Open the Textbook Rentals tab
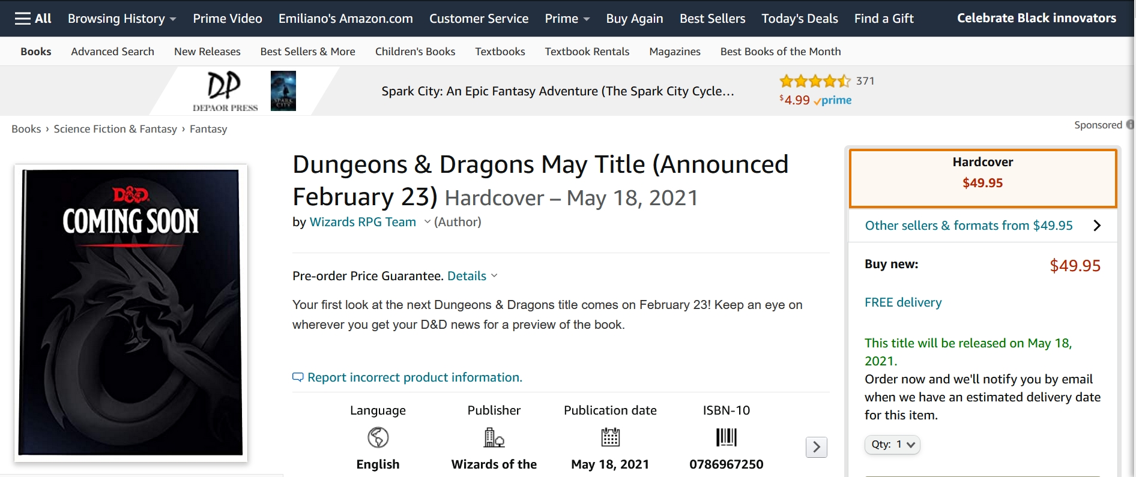The image size is (1136, 477). tap(587, 52)
